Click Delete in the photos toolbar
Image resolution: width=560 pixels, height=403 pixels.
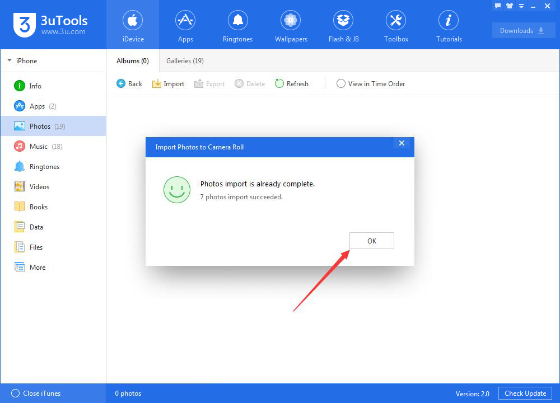click(x=250, y=83)
